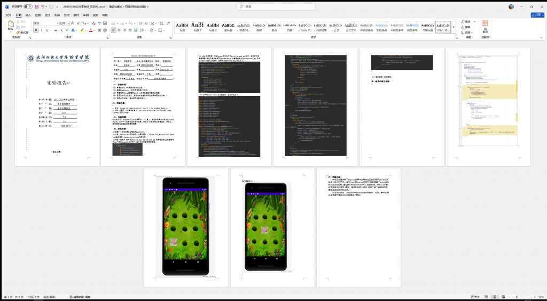Decrease paragraph indent
547x301 pixels.
click(x=140, y=23)
